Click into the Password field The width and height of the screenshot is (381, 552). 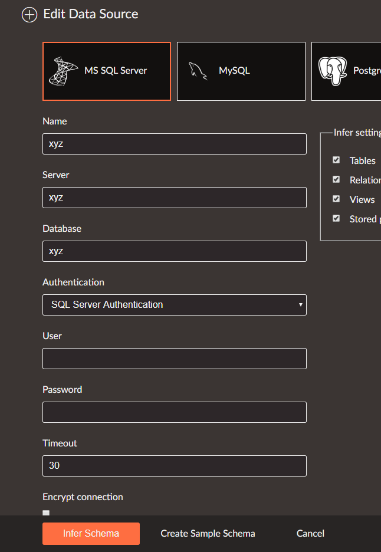coord(175,412)
